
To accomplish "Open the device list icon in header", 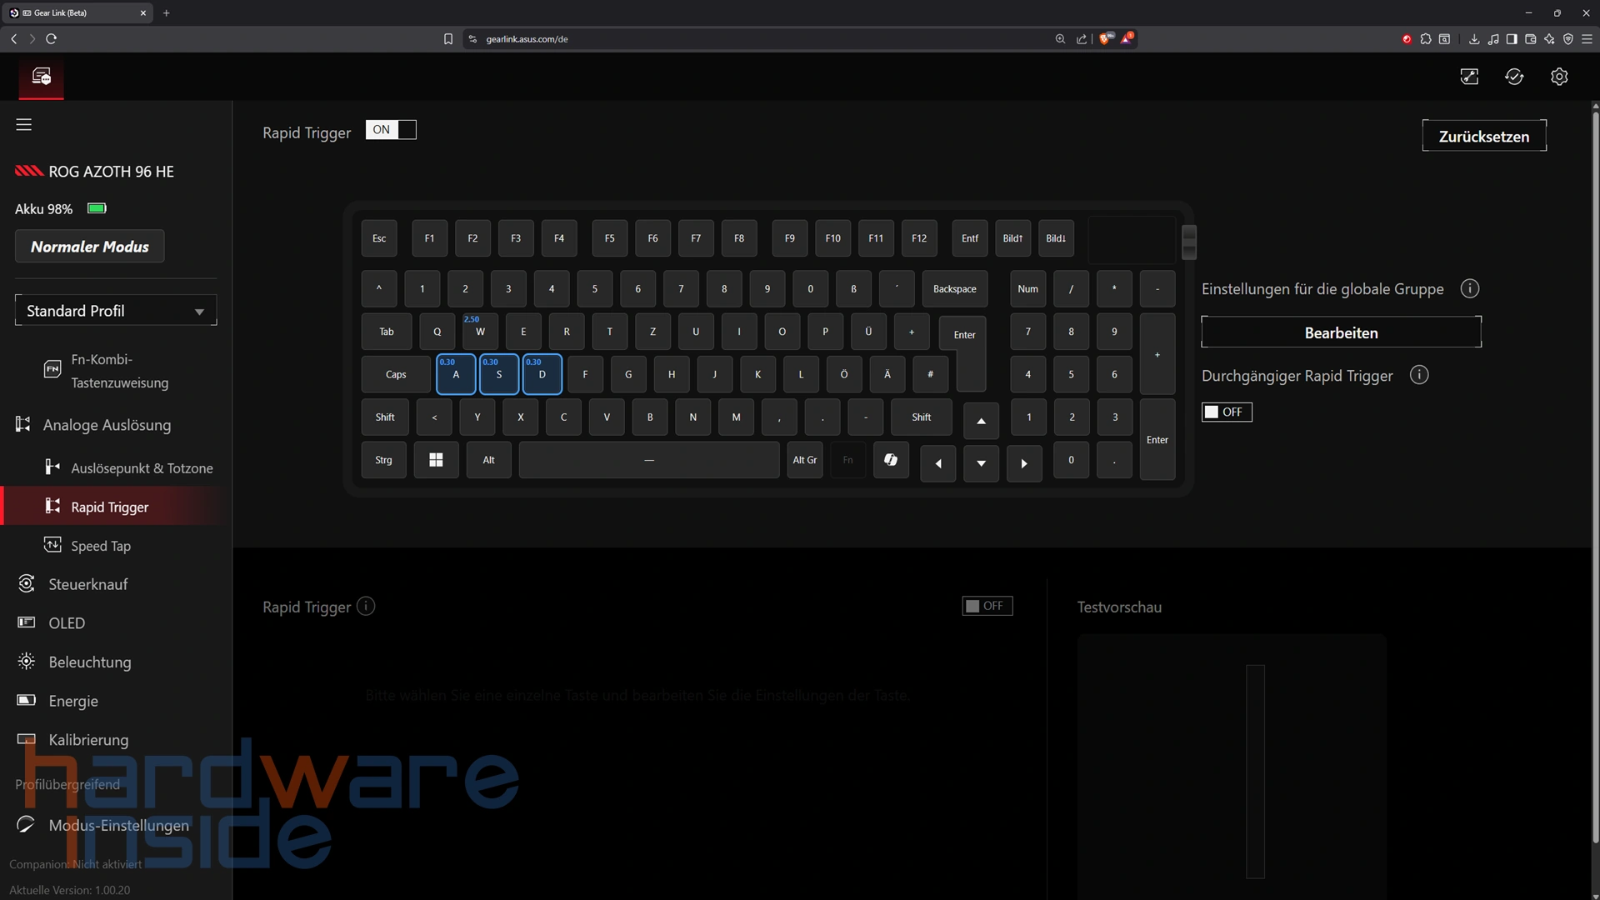I will click(41, 77).
